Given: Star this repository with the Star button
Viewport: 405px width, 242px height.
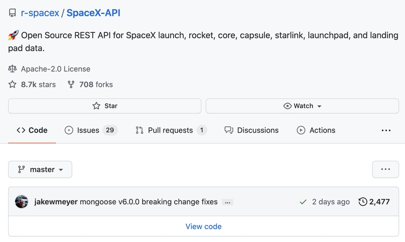Looking at the screenshot, I should click(105, 106).
